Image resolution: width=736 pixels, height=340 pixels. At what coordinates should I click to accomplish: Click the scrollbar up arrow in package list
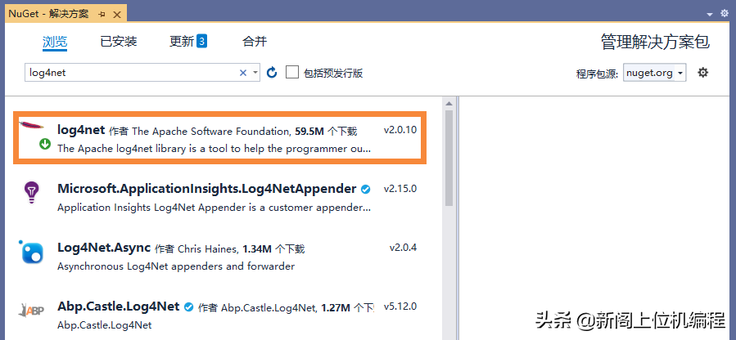[x=449, y=103]
